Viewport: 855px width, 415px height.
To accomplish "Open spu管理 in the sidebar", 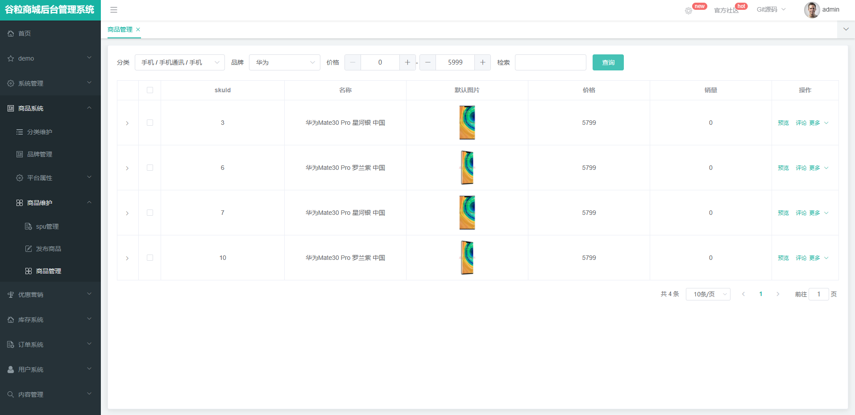I will point(47,226).
